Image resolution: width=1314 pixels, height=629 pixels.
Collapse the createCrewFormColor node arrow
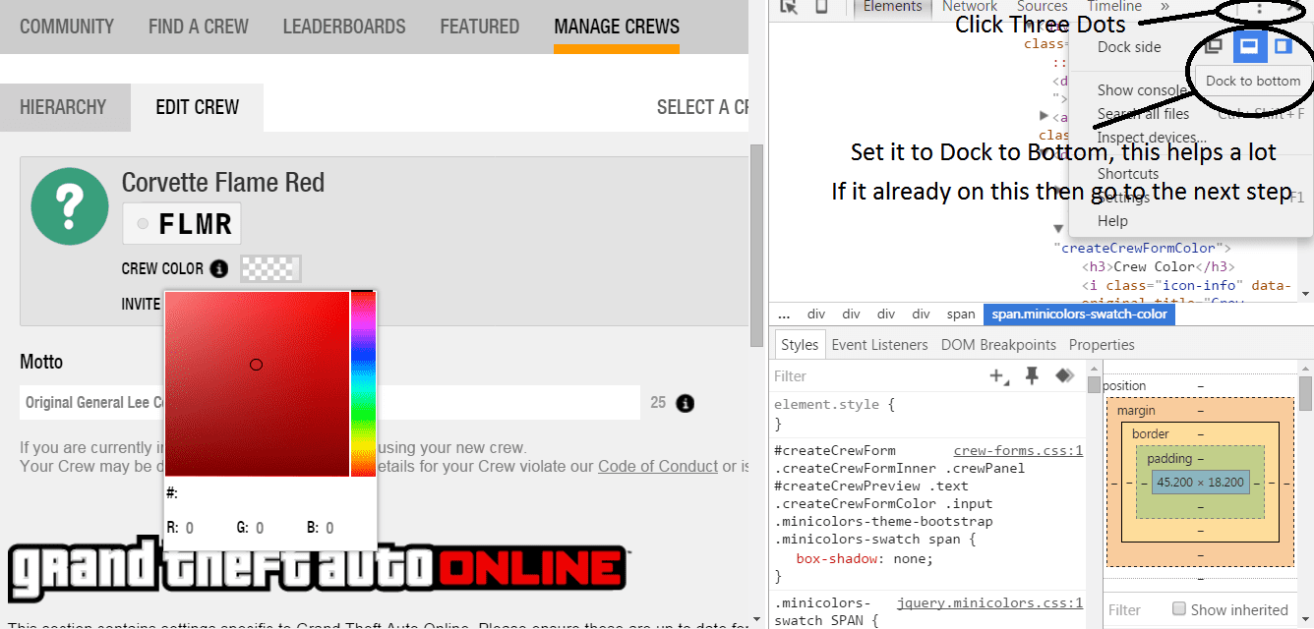click(x=1058, y=229)
